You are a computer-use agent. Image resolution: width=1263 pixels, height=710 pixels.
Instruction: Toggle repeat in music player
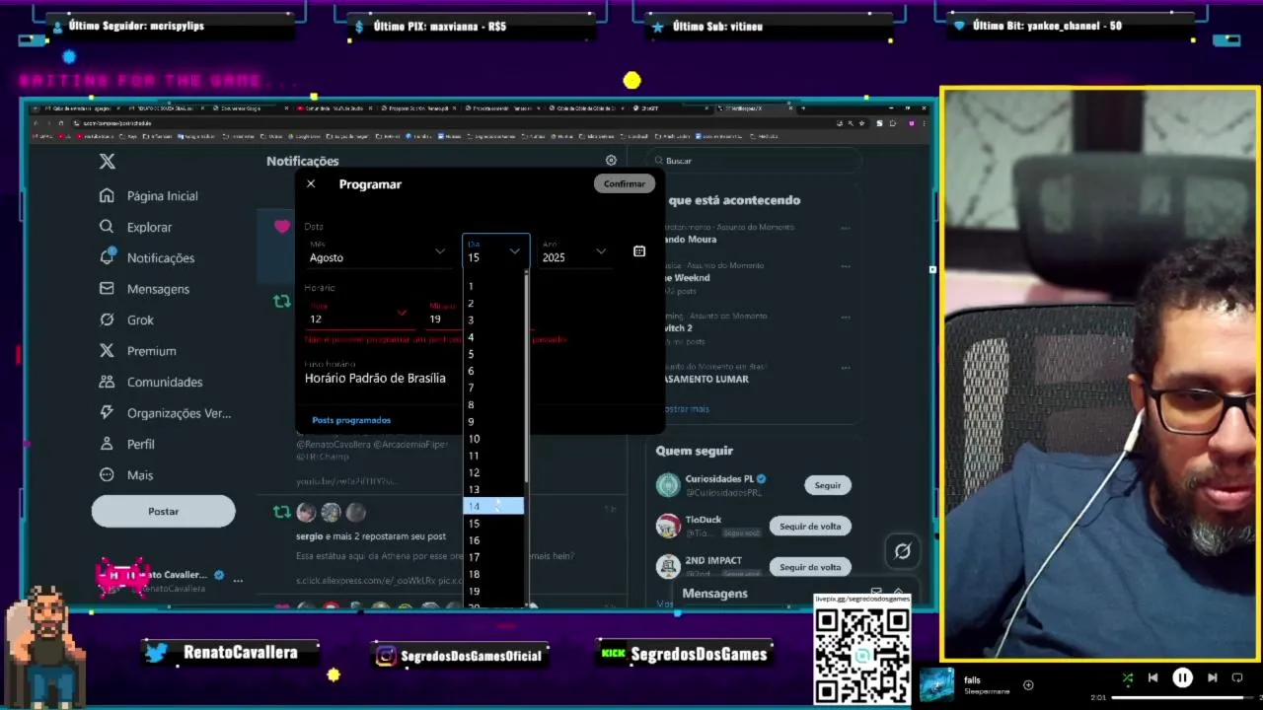[1239, 678]
